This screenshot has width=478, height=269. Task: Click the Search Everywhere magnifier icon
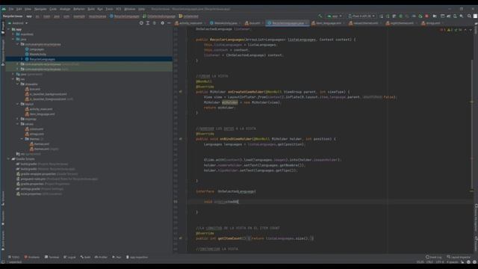(469, 16)
